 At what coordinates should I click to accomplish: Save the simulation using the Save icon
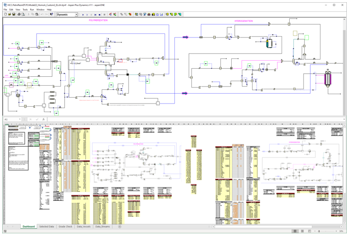click(14, 14)
